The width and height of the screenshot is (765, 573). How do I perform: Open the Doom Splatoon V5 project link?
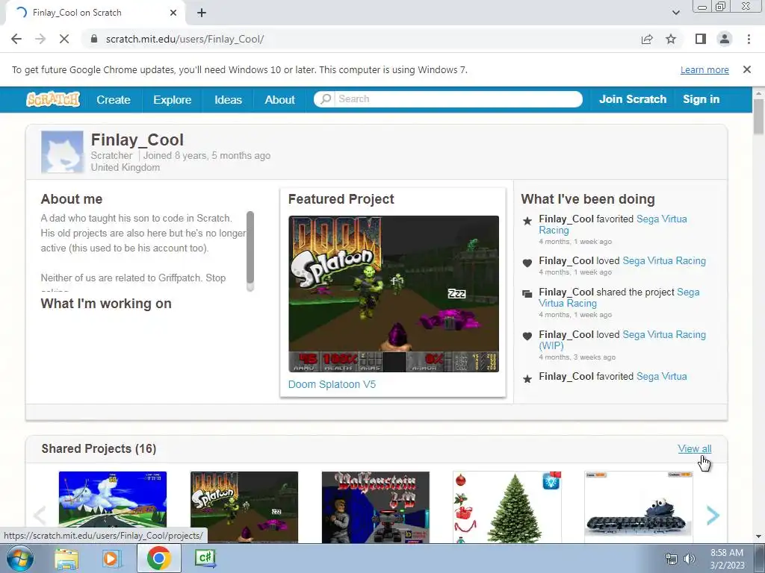(332, 384)
